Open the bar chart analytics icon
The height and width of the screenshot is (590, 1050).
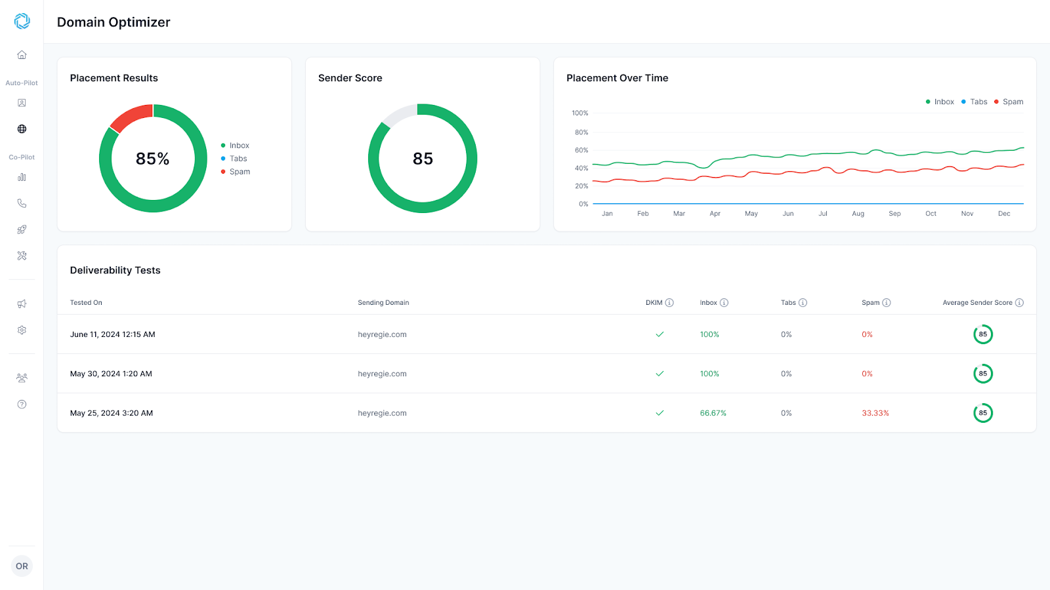tap(22, 177)
